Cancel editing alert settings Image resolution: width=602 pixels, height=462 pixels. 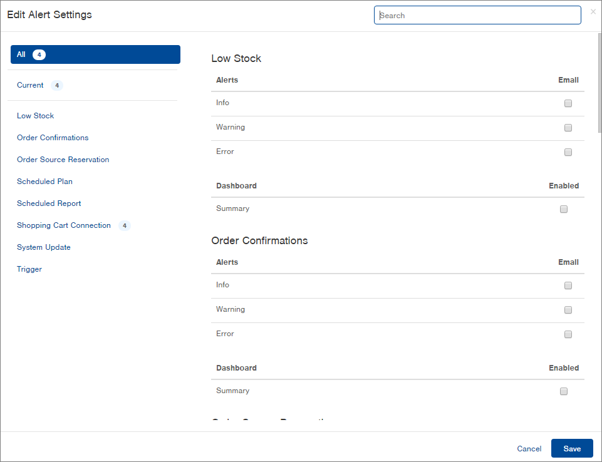(529, 448)
